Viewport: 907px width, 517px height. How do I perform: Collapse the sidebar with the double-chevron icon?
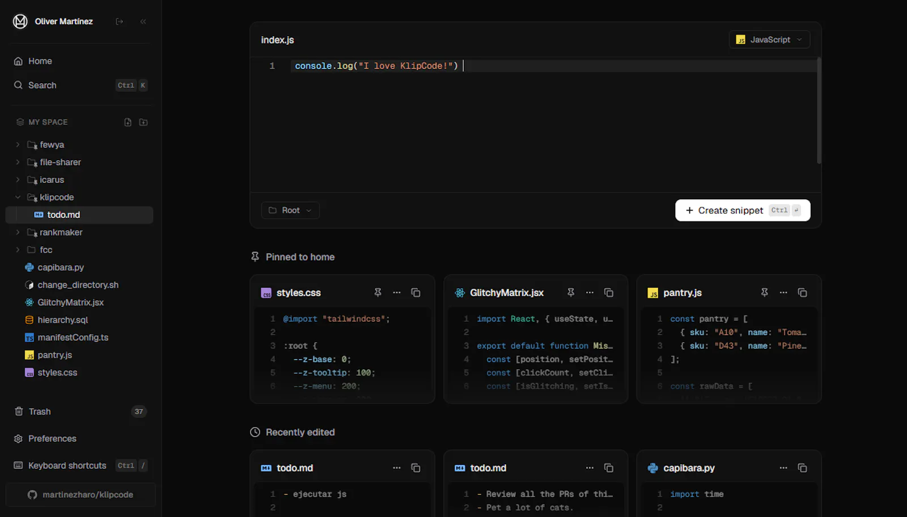143,22
